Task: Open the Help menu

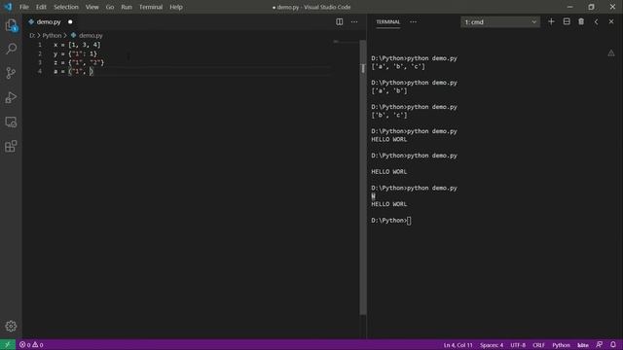Action: pyautogui.click(x=176, y=7)
